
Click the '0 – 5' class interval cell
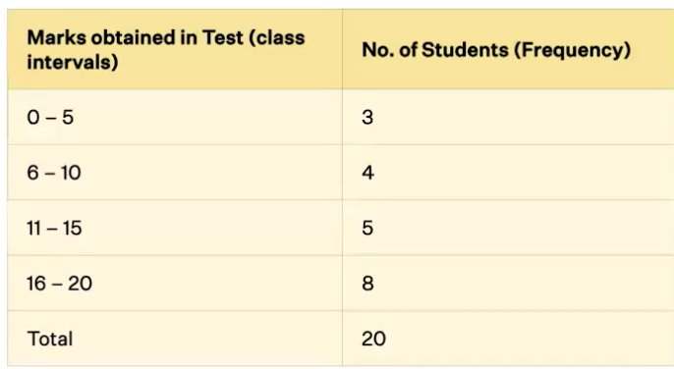175,117
